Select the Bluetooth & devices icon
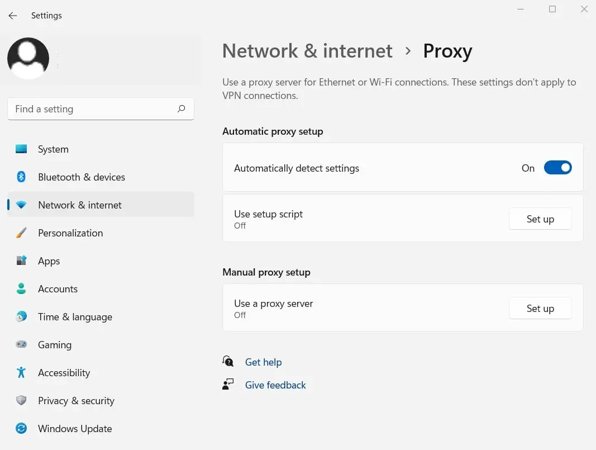The height and width of the screenshot is (450, 596). (x=21, y=177)
